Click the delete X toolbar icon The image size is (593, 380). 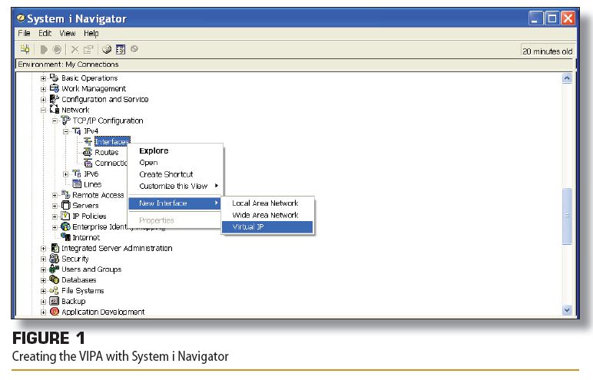tap(75, 50)
